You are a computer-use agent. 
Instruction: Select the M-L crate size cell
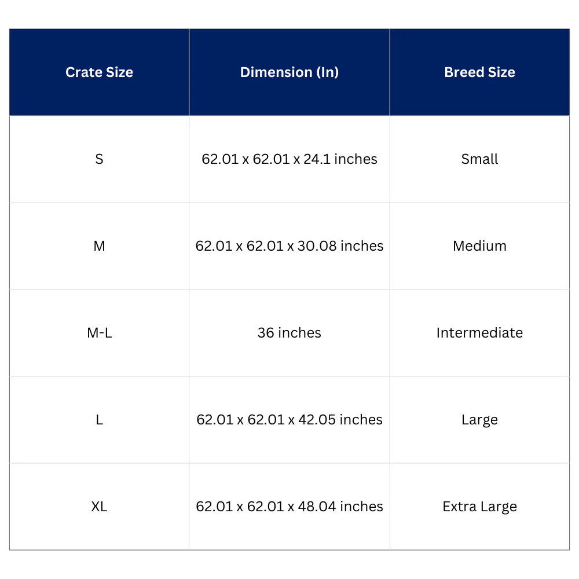pyautogui.click(x=99, y=333)
